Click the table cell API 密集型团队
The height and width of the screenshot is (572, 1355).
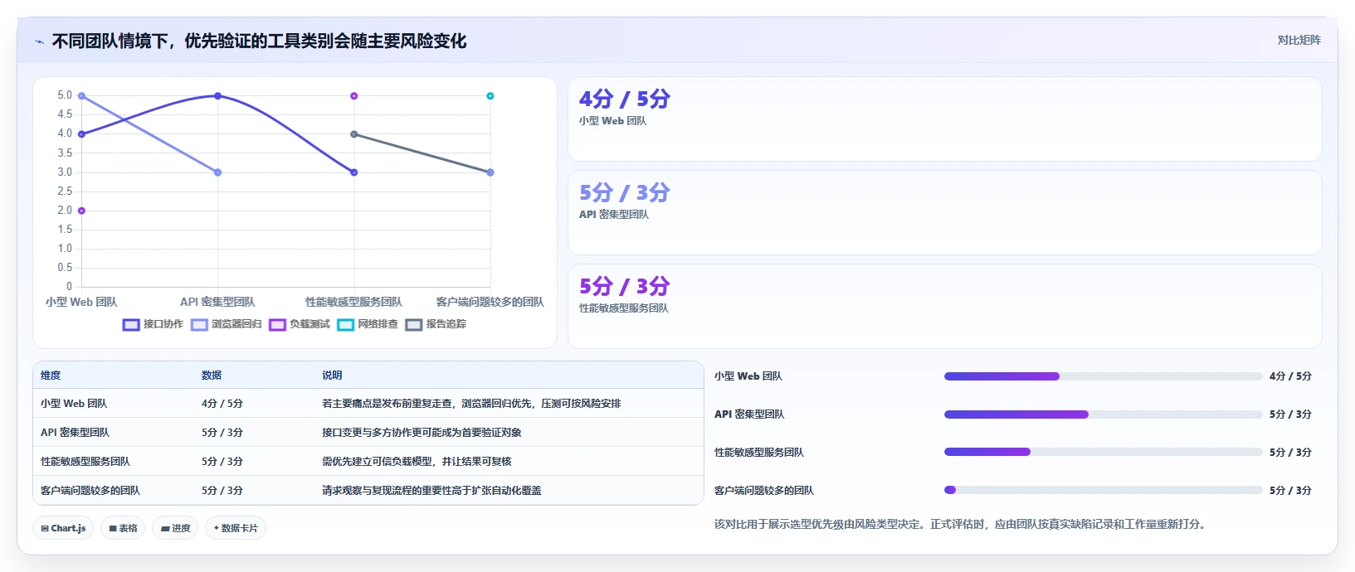click(x=75, y=433)
